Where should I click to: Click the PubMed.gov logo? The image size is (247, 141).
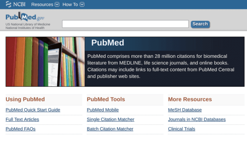(x=25, y=17)
